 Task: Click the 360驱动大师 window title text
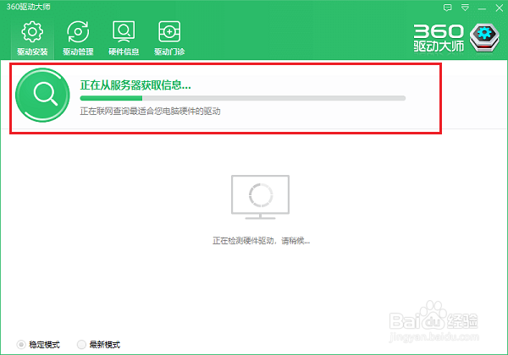(x=29, y=7)
